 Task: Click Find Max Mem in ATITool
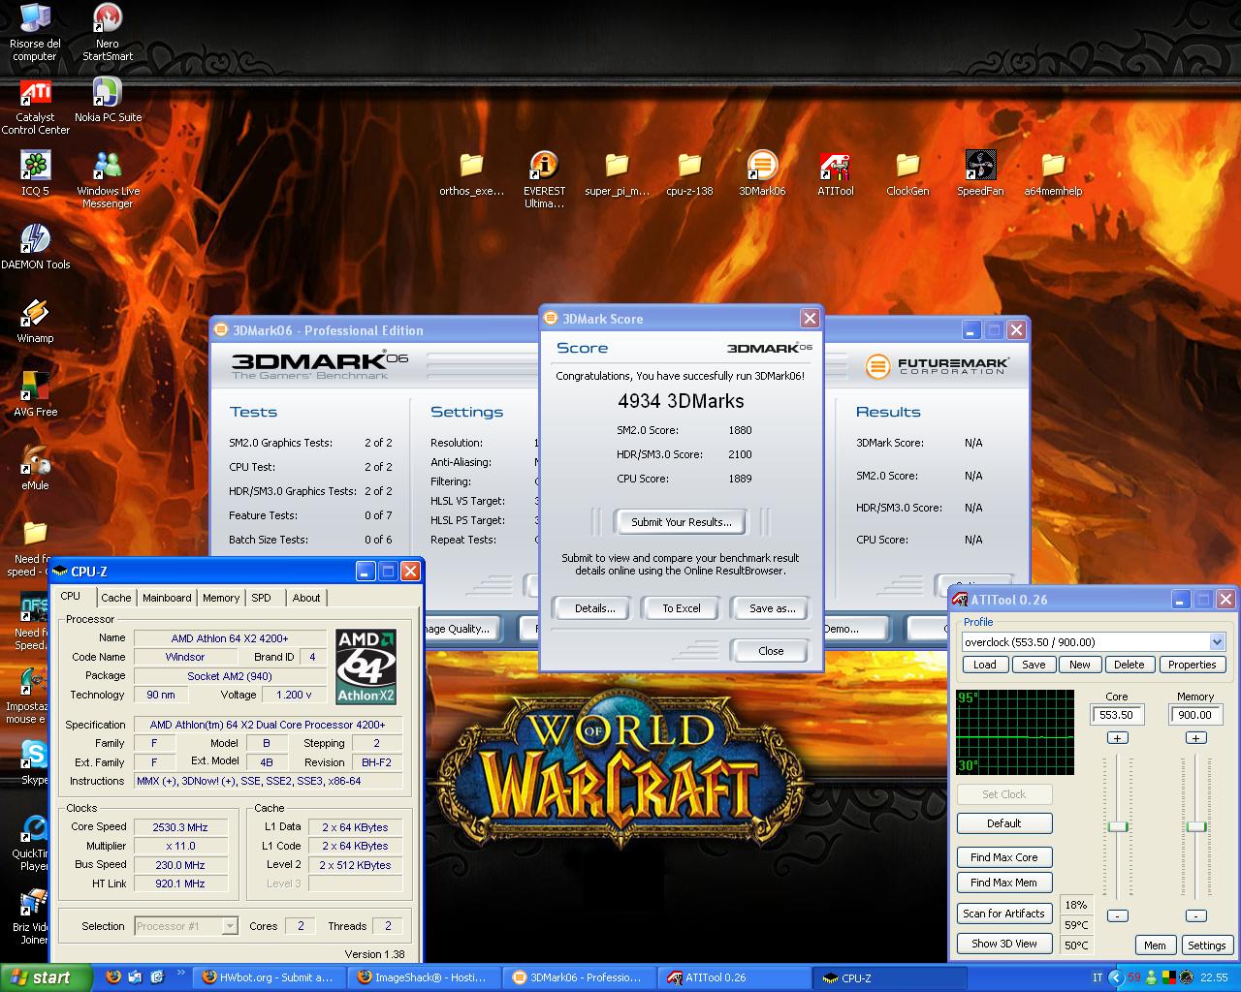point(1004,883)
